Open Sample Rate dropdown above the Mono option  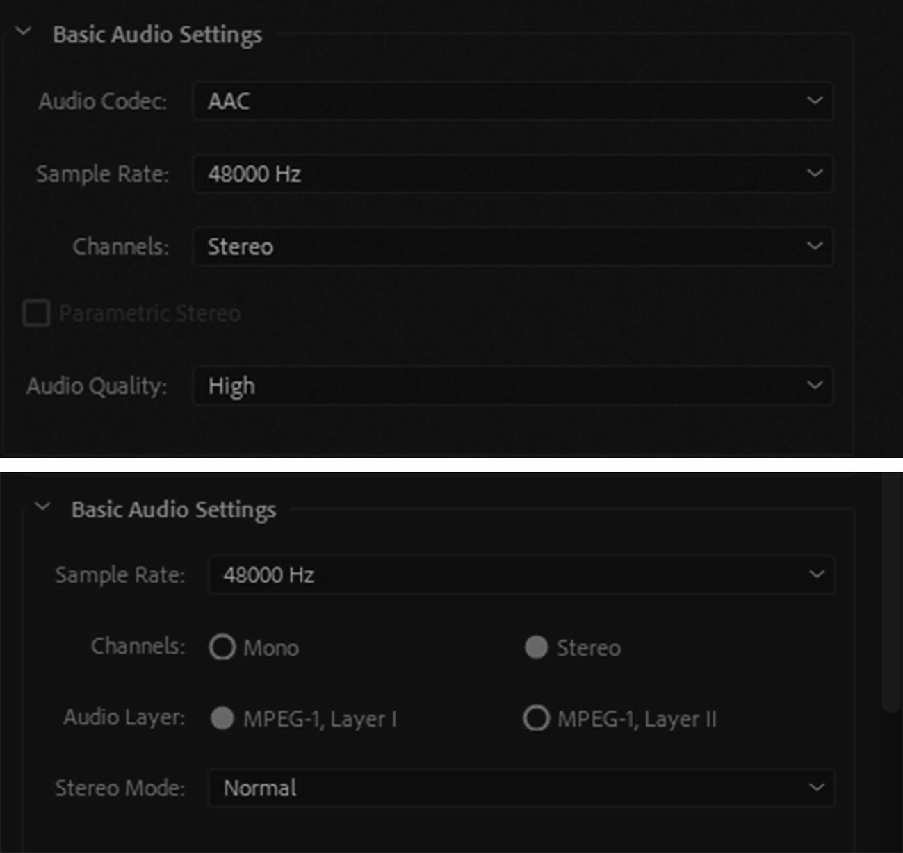coord(520,575)
